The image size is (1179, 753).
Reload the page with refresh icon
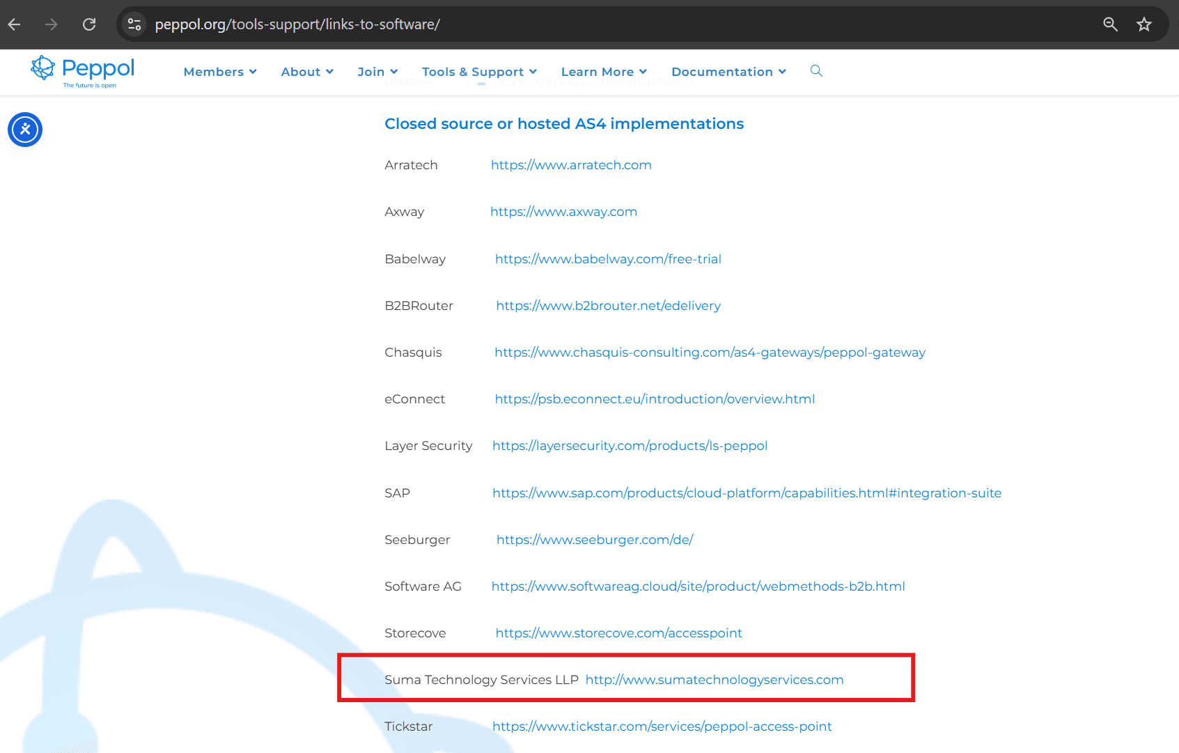[x=89, y=24]
